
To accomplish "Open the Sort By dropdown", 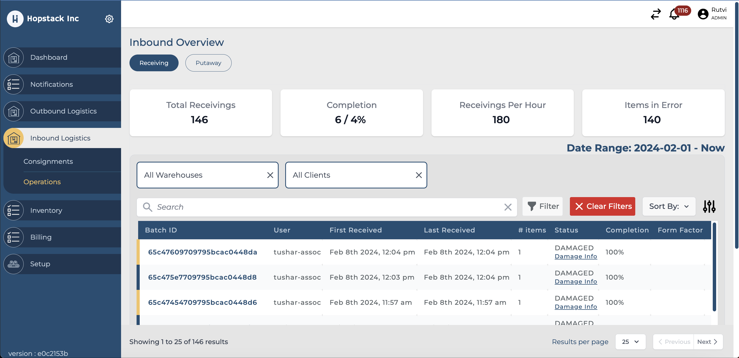I will click(x=668, y=206).
